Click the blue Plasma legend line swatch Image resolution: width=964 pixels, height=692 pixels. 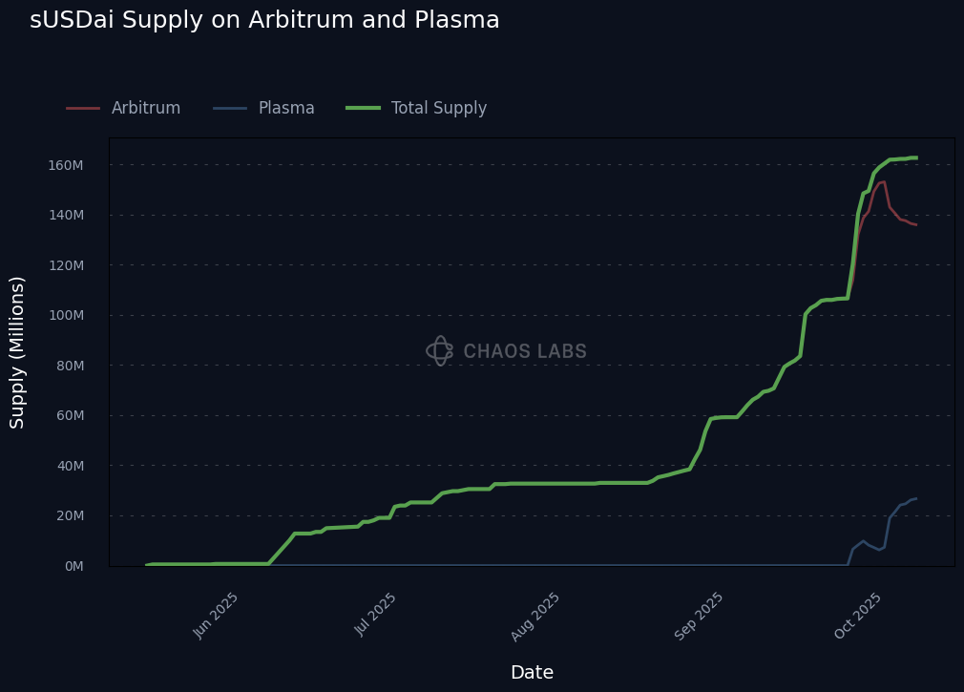(230, 109)
